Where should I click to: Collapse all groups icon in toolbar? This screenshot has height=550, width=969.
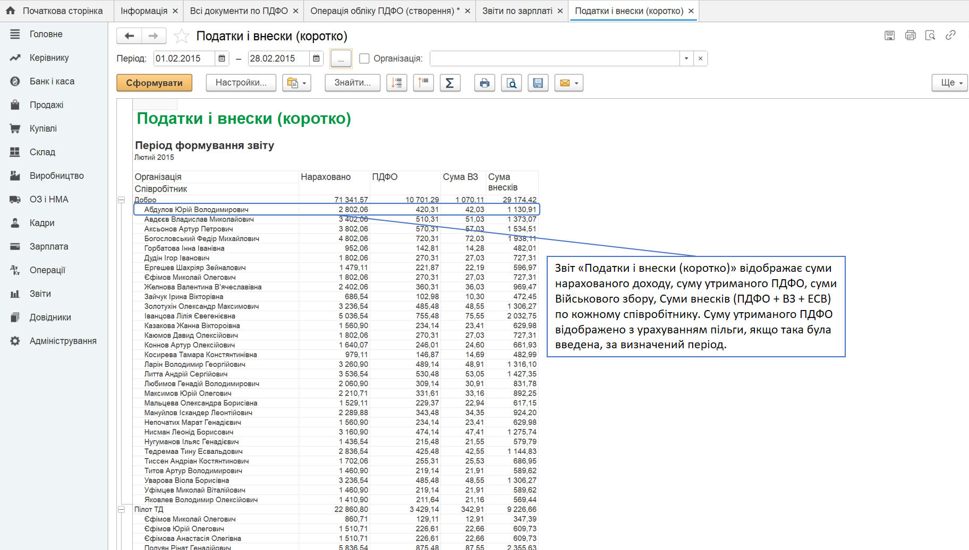pos(423,83)
